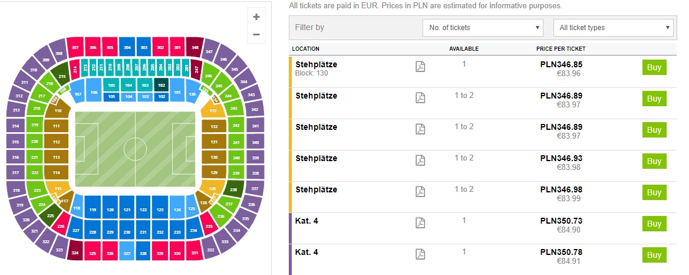Select brown section 112 on the map
The width and height of the screenshot is (689, 275).
pos(56,142)
